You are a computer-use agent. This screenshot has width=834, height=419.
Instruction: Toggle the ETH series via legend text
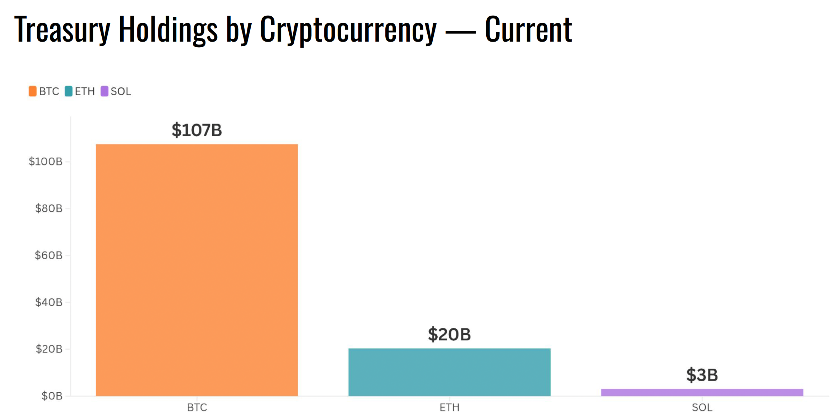pos(85,91)
